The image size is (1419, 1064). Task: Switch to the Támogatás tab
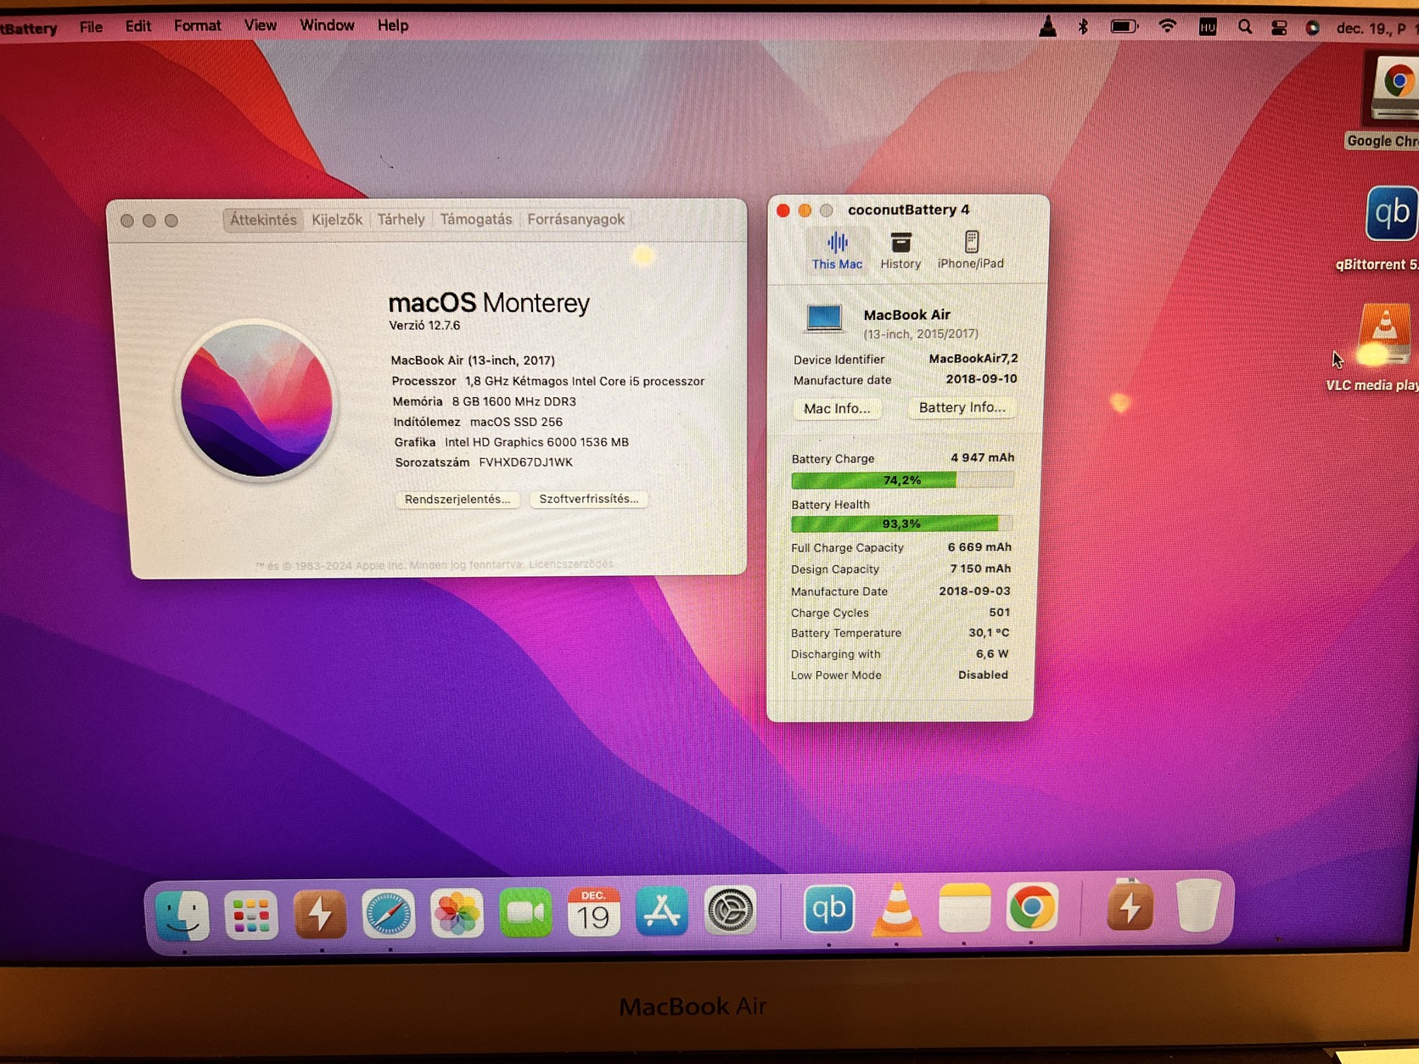(476, 219)
